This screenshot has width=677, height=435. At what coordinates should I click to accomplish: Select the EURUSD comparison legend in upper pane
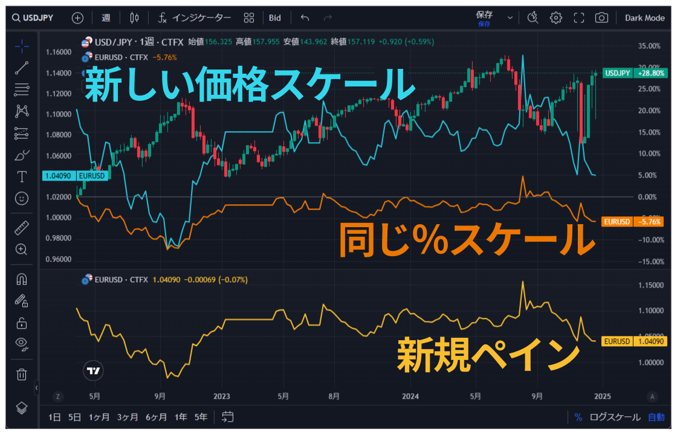tap(121, 57)
